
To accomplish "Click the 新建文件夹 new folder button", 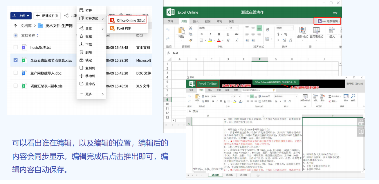I will tap(47, 16).
